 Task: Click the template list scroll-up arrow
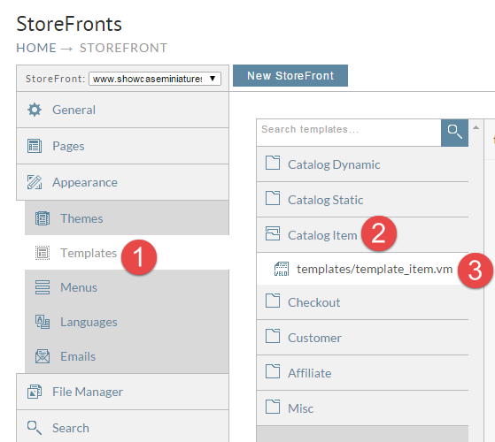(476, 127)
